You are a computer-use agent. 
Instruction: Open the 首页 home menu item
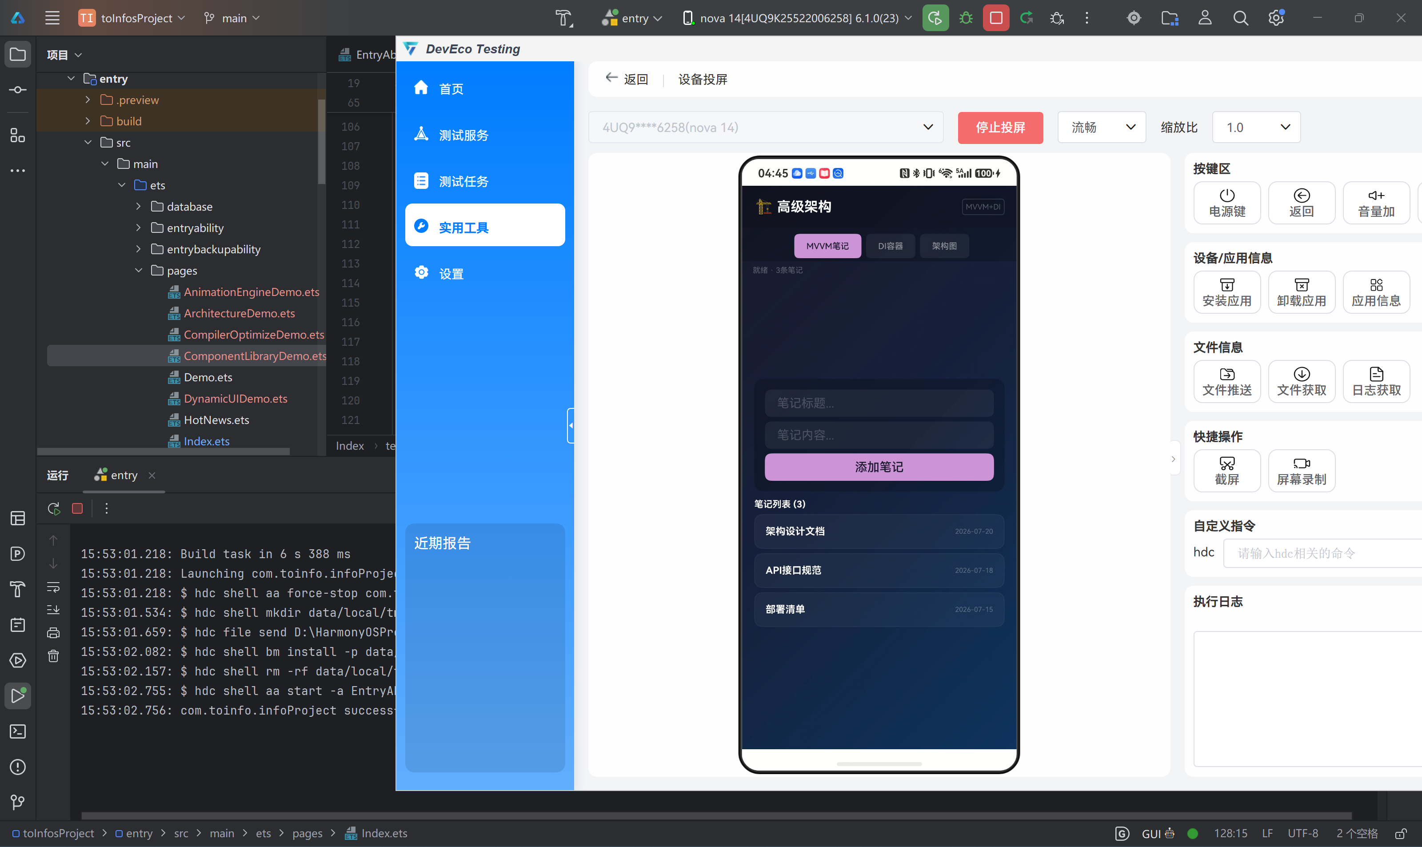pyautogui.click(x=484, y=88)
